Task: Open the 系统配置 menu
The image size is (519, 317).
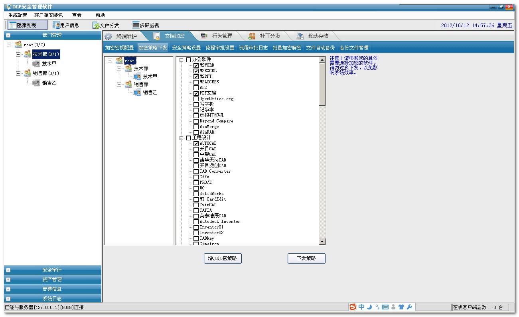Action: [18, 15]
